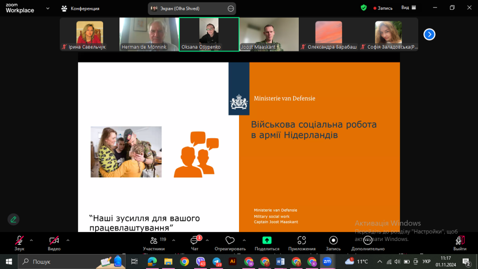Click the green annotation pencil icon
The width and height of the screenshot is (478, 269).
click(14, 219)
